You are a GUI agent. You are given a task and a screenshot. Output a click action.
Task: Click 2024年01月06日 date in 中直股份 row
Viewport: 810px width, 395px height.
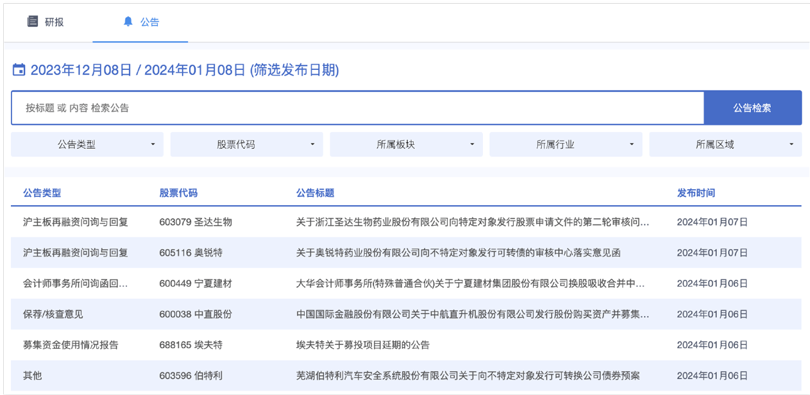pos(713,314)
